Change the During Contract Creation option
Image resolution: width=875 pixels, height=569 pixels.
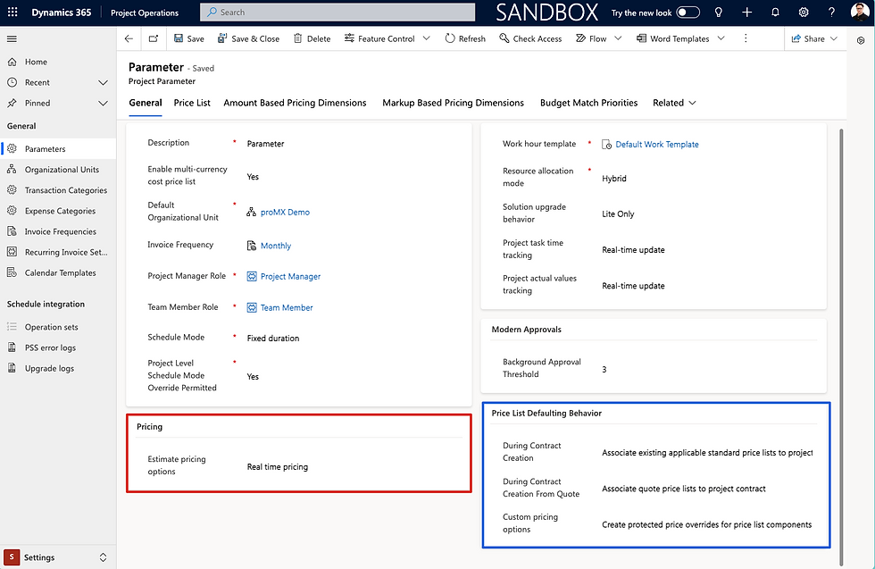coord(707,453)
